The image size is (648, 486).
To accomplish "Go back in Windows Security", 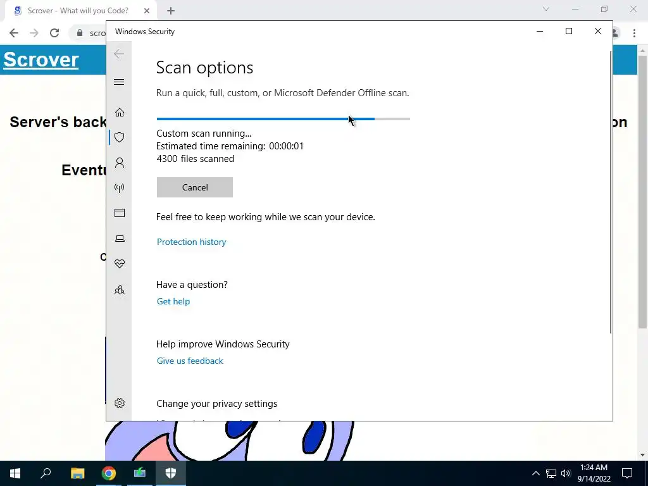I will tap(119, 54).
